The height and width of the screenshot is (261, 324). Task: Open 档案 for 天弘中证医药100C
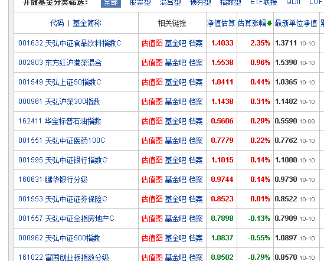[x=196, y=141]
